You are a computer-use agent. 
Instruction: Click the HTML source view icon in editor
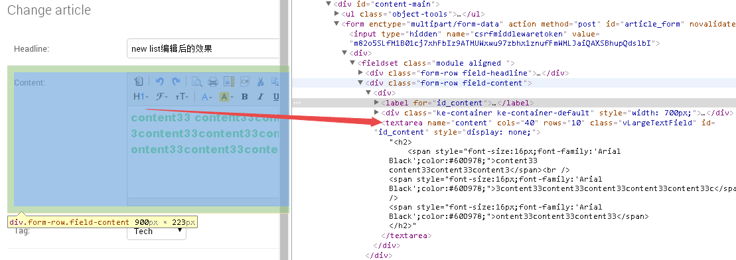[139, 82]
